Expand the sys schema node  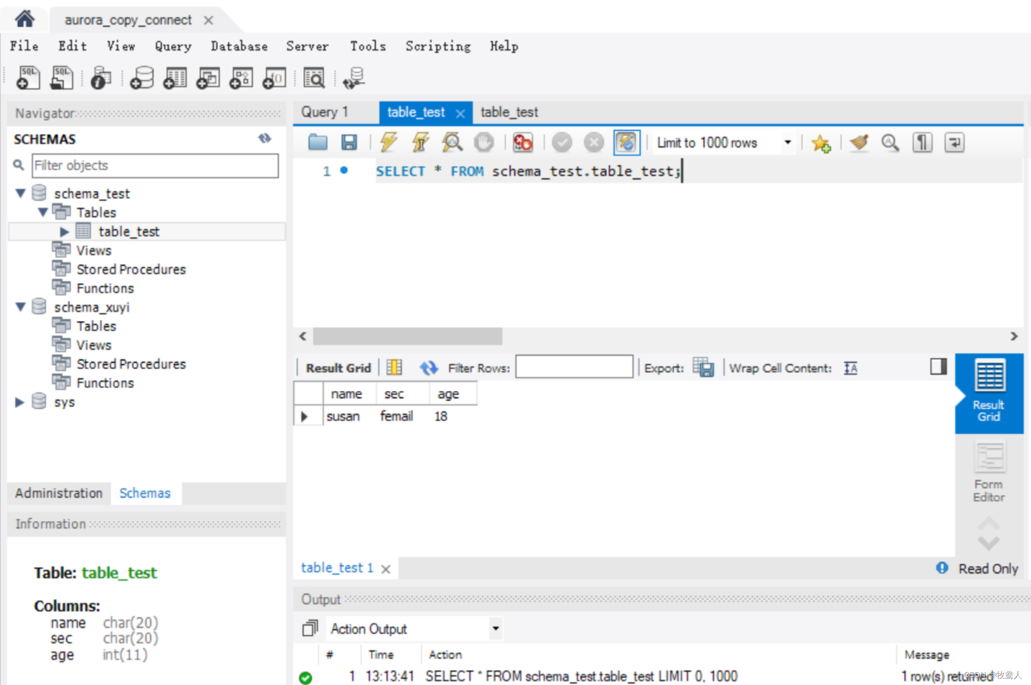click(x=20, y=402)
